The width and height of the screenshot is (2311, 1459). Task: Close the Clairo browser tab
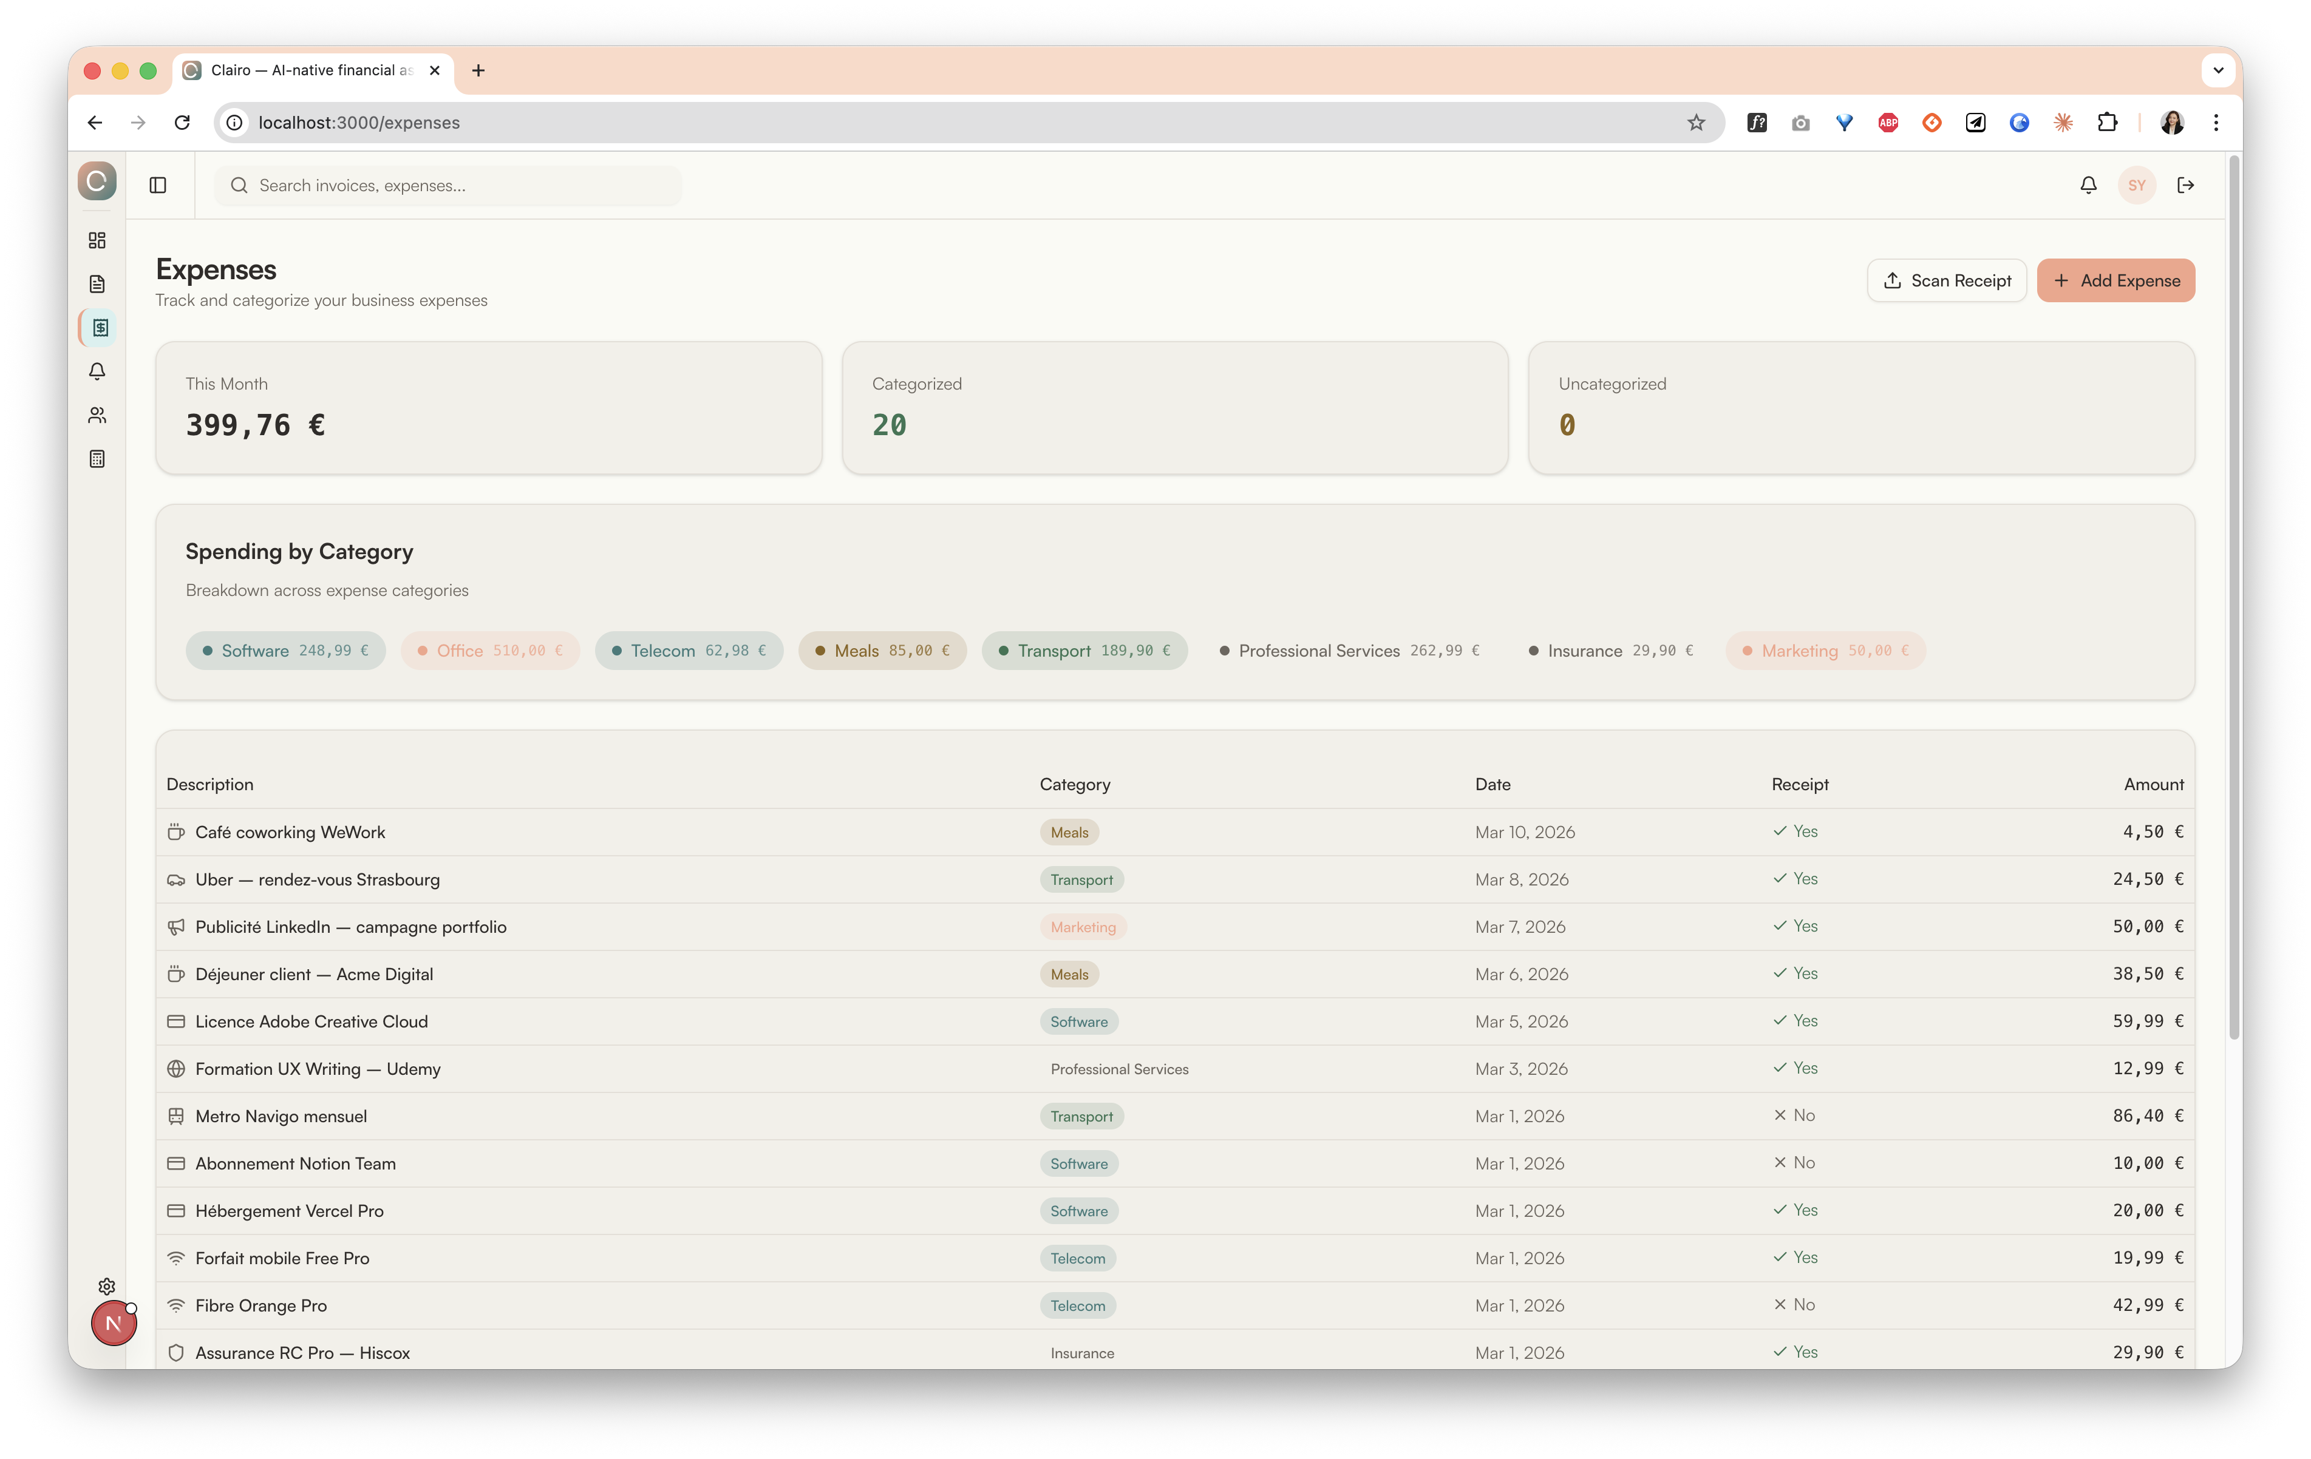tap(434, 70)
